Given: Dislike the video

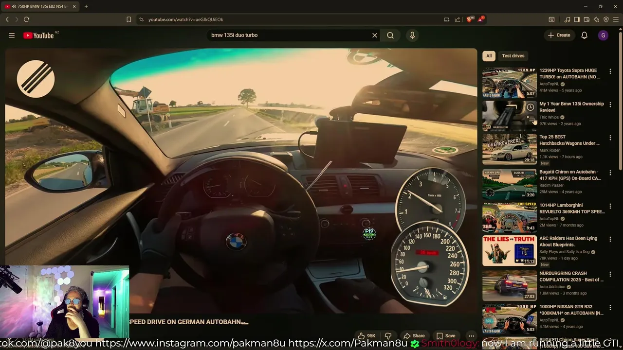Looking at the screenshot, I should click(388, 335).
